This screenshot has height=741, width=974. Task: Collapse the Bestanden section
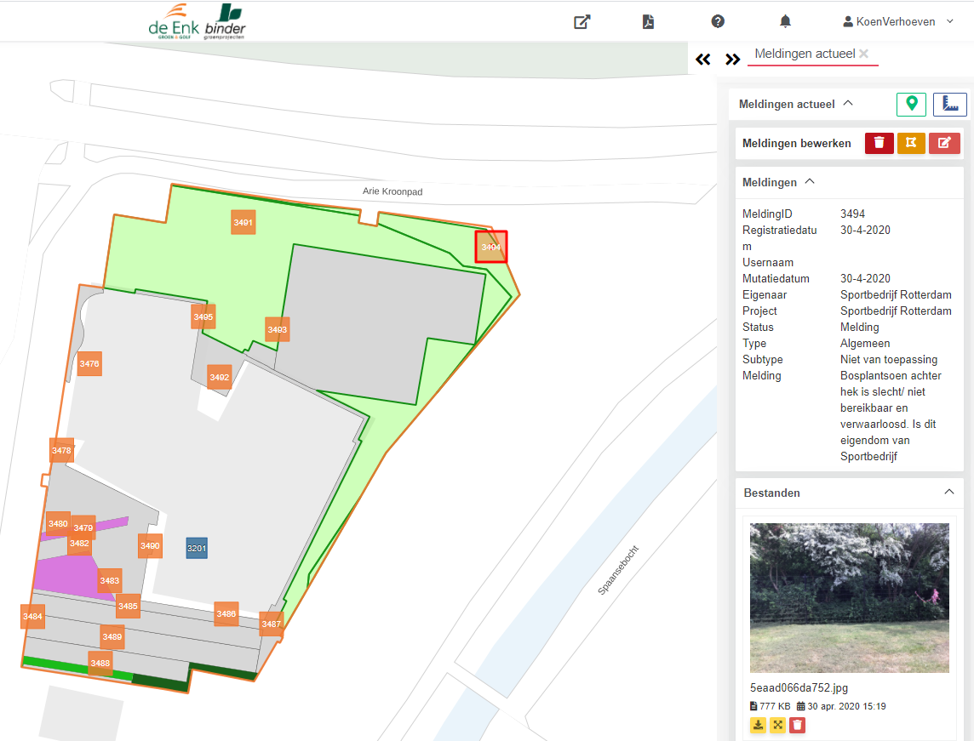click(x=949, y=493)
